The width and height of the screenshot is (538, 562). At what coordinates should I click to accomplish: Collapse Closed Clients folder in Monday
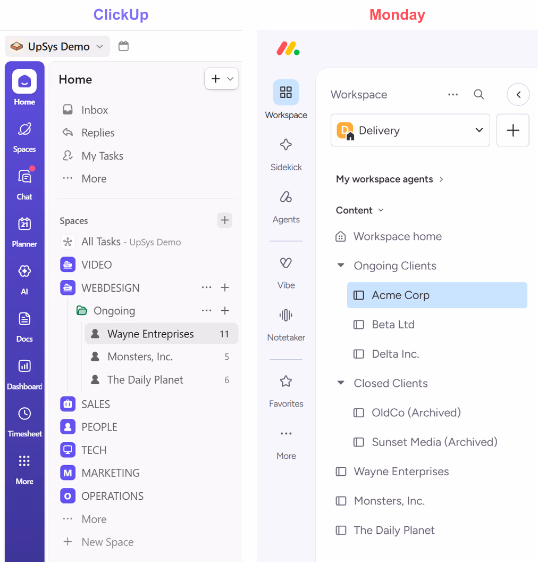click(341, 383)
